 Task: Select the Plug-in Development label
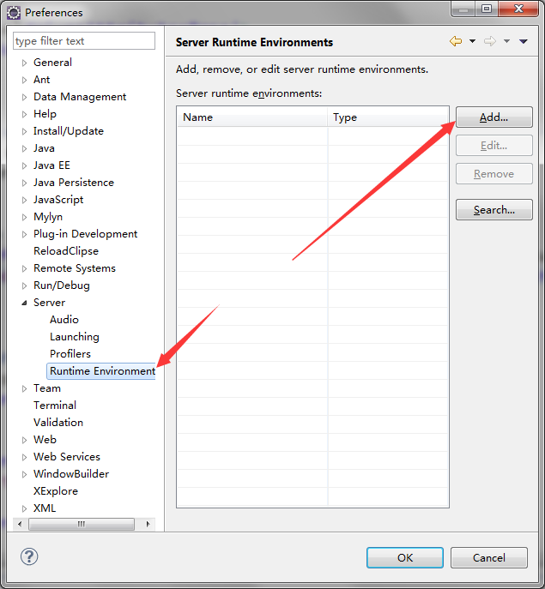pos(85,234)
